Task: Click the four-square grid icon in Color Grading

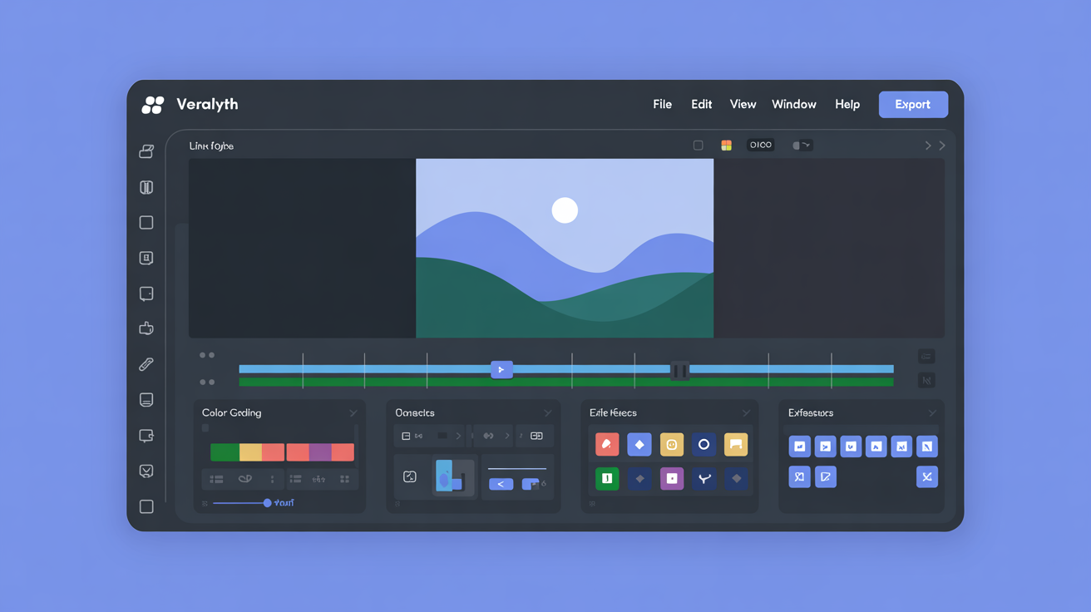Action: coord(344,479)
